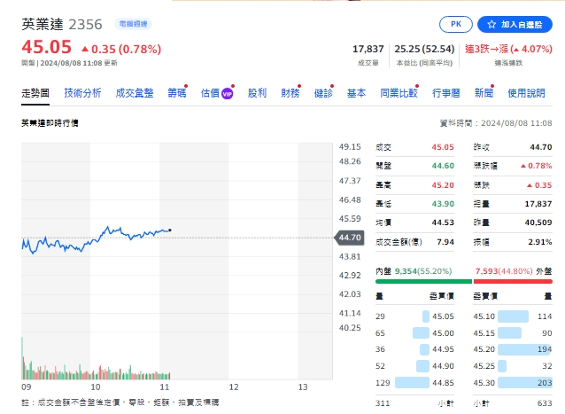This screenshot has height=414, width=565.
Task: Click ask price 45.30 row
Action: coord(513,382)
